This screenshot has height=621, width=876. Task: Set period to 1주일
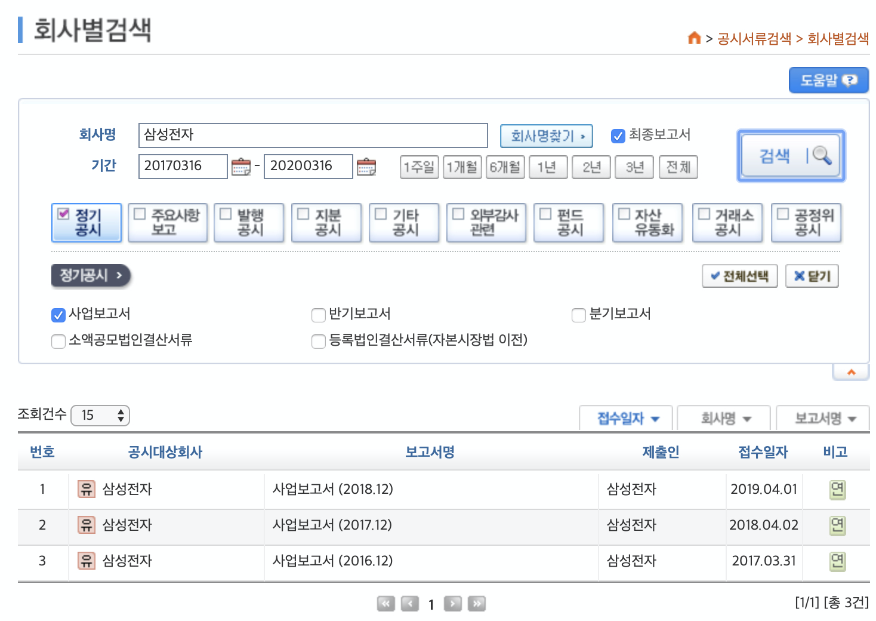(x=420, y=167)
